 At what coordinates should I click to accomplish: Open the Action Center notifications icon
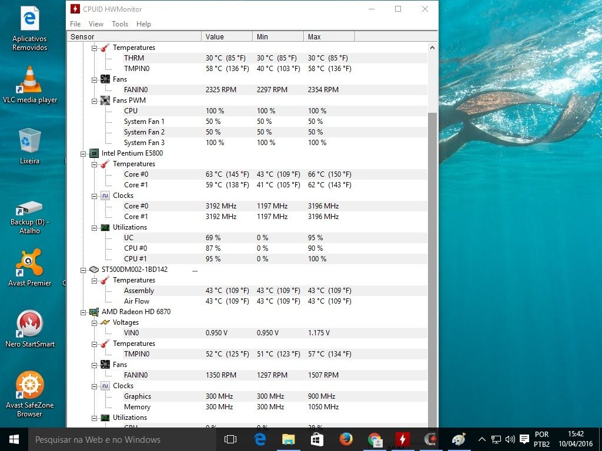(524, 439)
